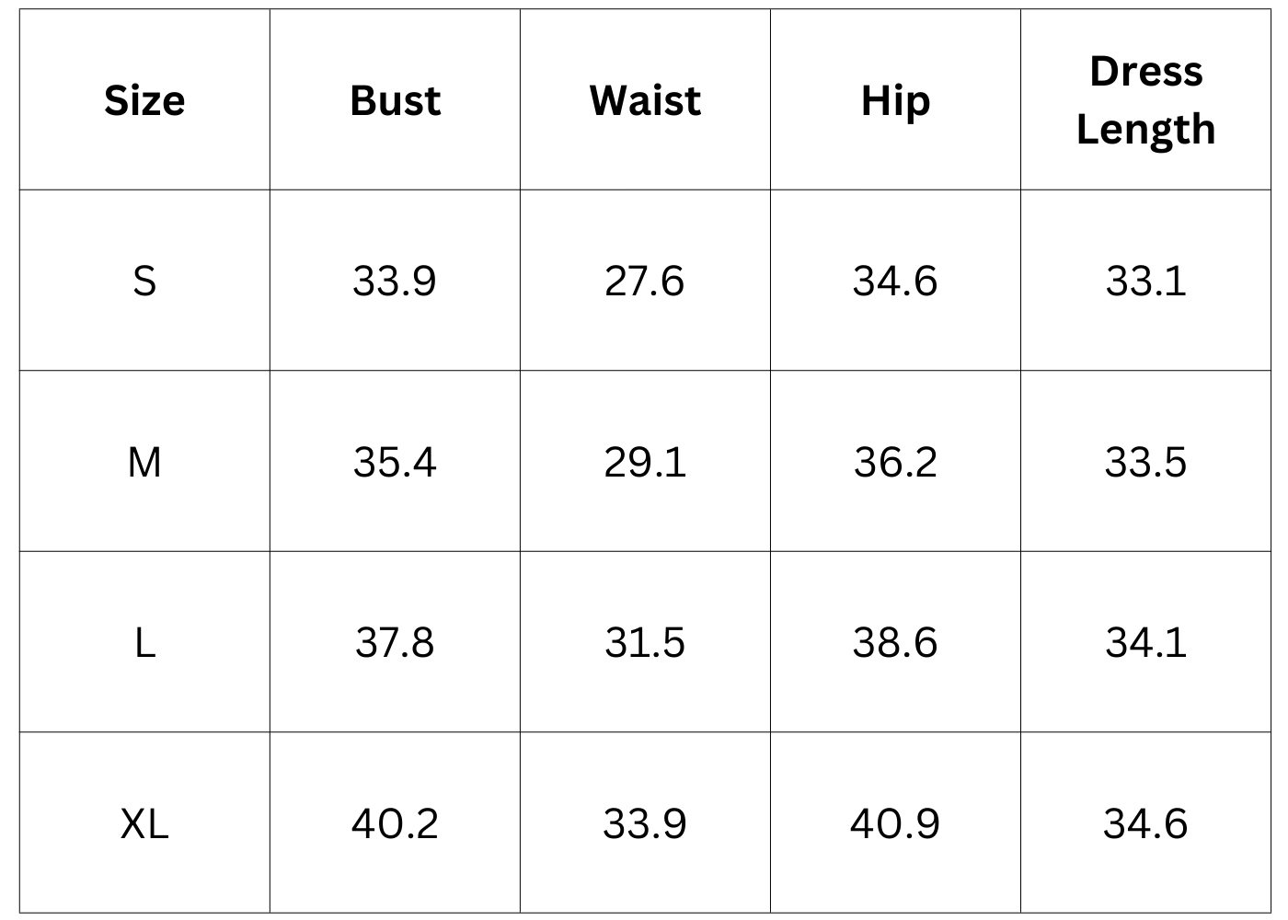
Task: Click the 38.6 hip value for L
Action: click(x=895, y=642)
